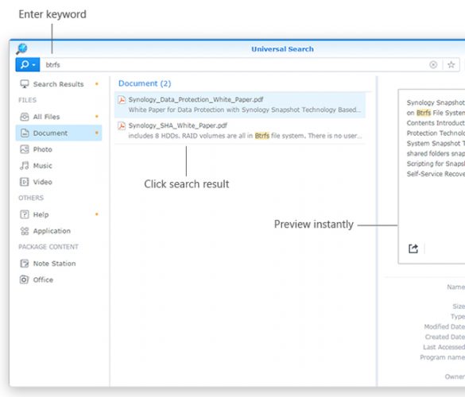Click PDF icon of SHA White Paper
Viewport: 465px width, 397px height.
(122, 126)
